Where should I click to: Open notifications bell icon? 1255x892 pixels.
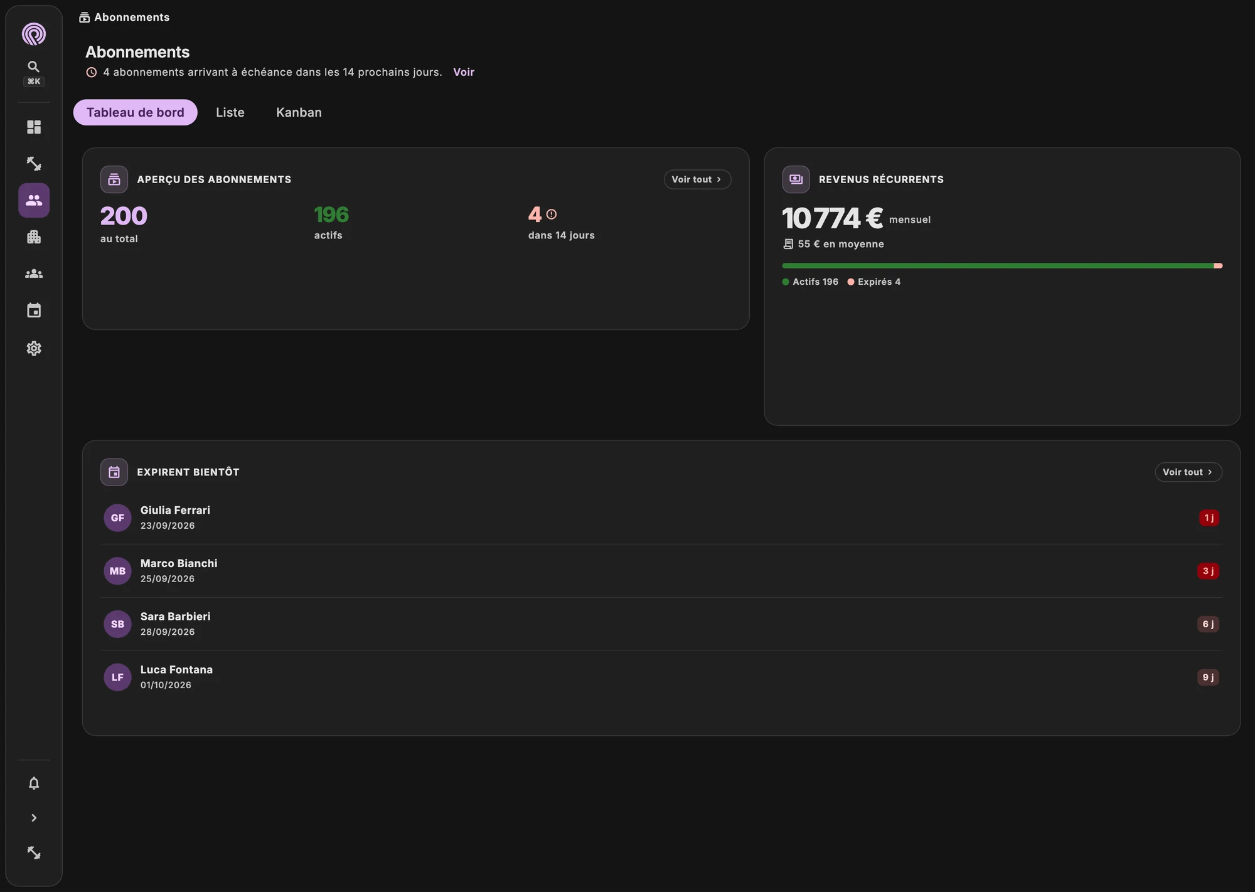point(34,783)
